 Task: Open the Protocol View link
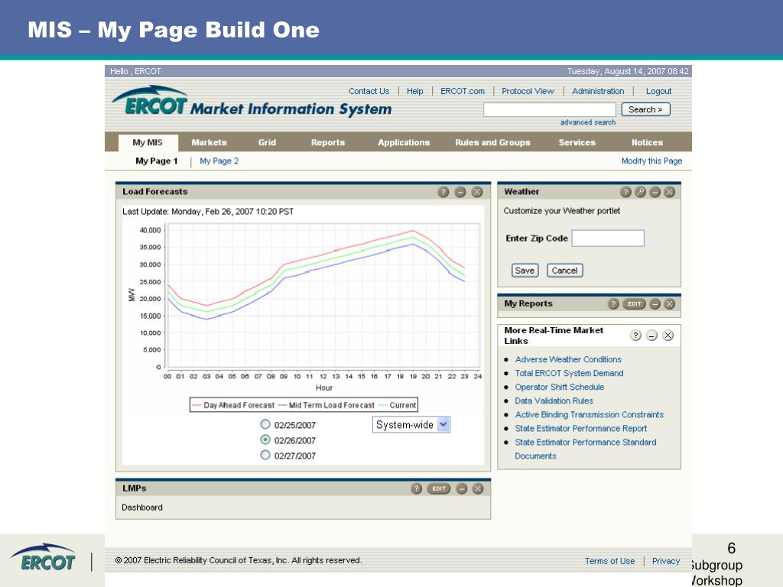click(x=528, y=91)
